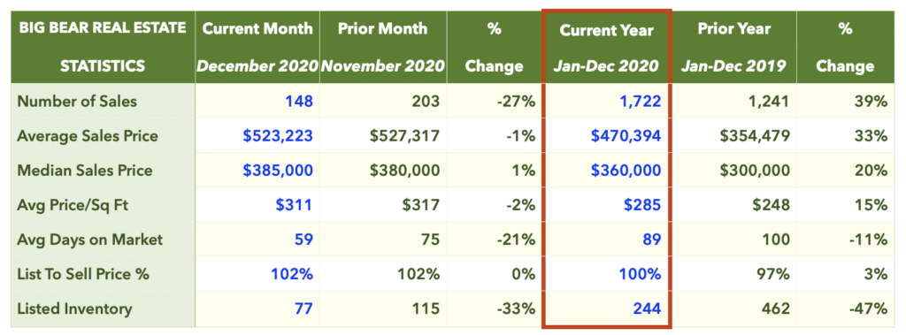This screenshot has width=906, height=335.
Task: Select the Median Sales Price row label
Action: [84, 171]
